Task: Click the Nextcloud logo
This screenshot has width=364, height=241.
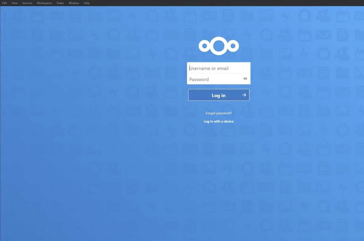Action: point(219,46)
